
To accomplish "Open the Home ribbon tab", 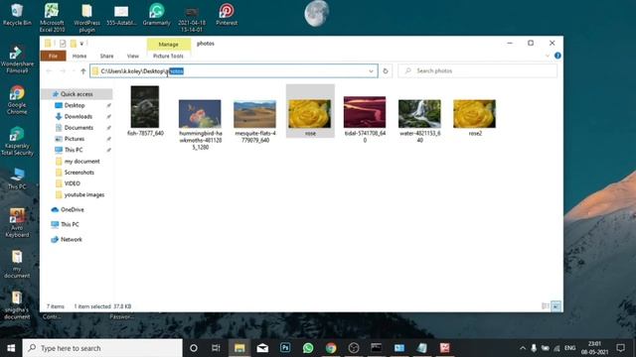I will pyautogui.click(x=79, y=56).
